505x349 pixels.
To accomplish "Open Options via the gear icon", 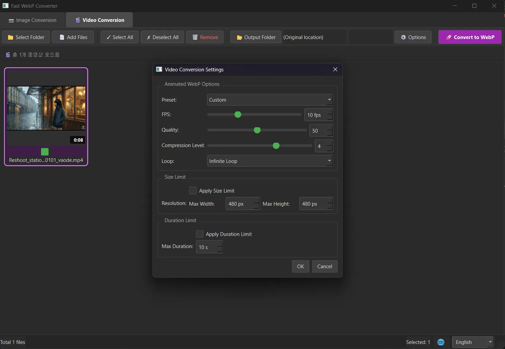I will 403,37.
